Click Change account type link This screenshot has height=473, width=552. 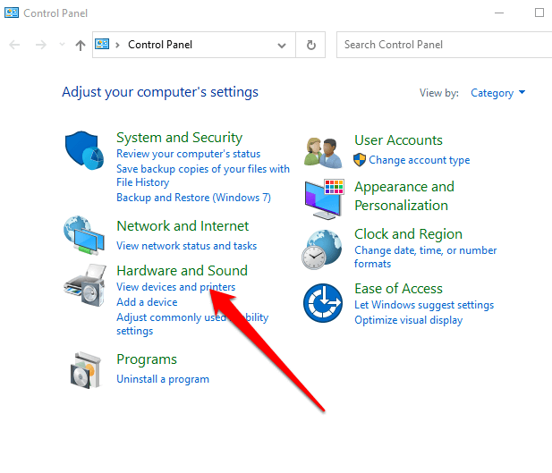tap(419, 160)
